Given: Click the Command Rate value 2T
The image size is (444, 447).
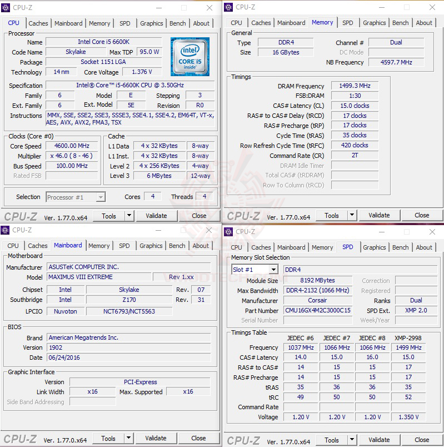Looking at the screenshot, I should (355, 155).
